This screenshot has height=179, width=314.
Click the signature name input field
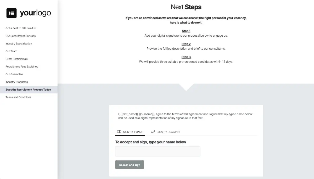pyautogui.click(x=158, y=151)
